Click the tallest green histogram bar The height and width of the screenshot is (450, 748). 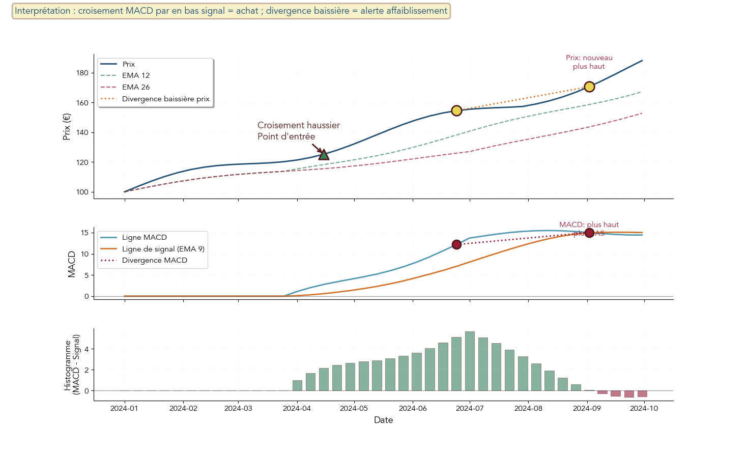click(470, 361)
